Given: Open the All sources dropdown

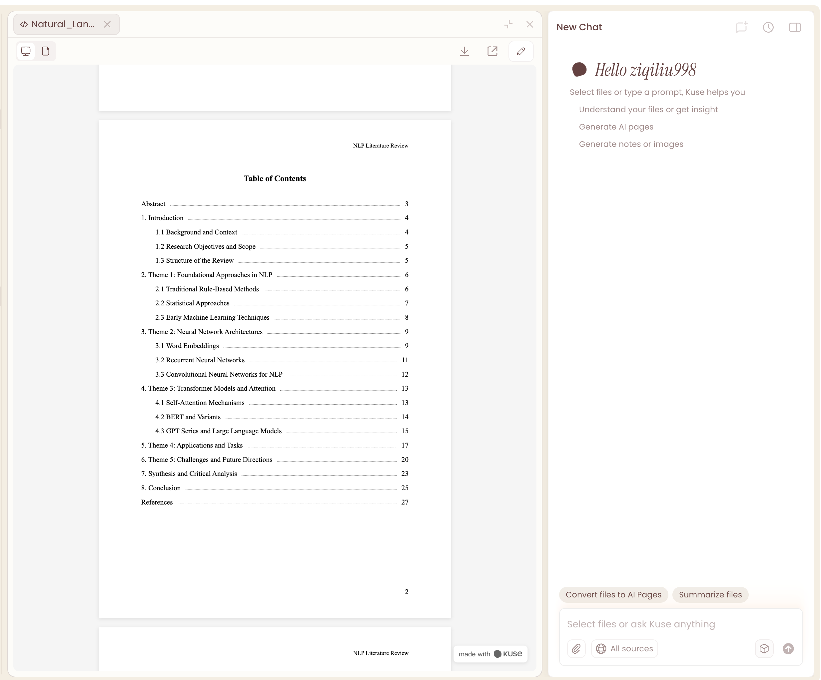Looking at the screenshot, I should pyautogui.click(x=624, y=648).
